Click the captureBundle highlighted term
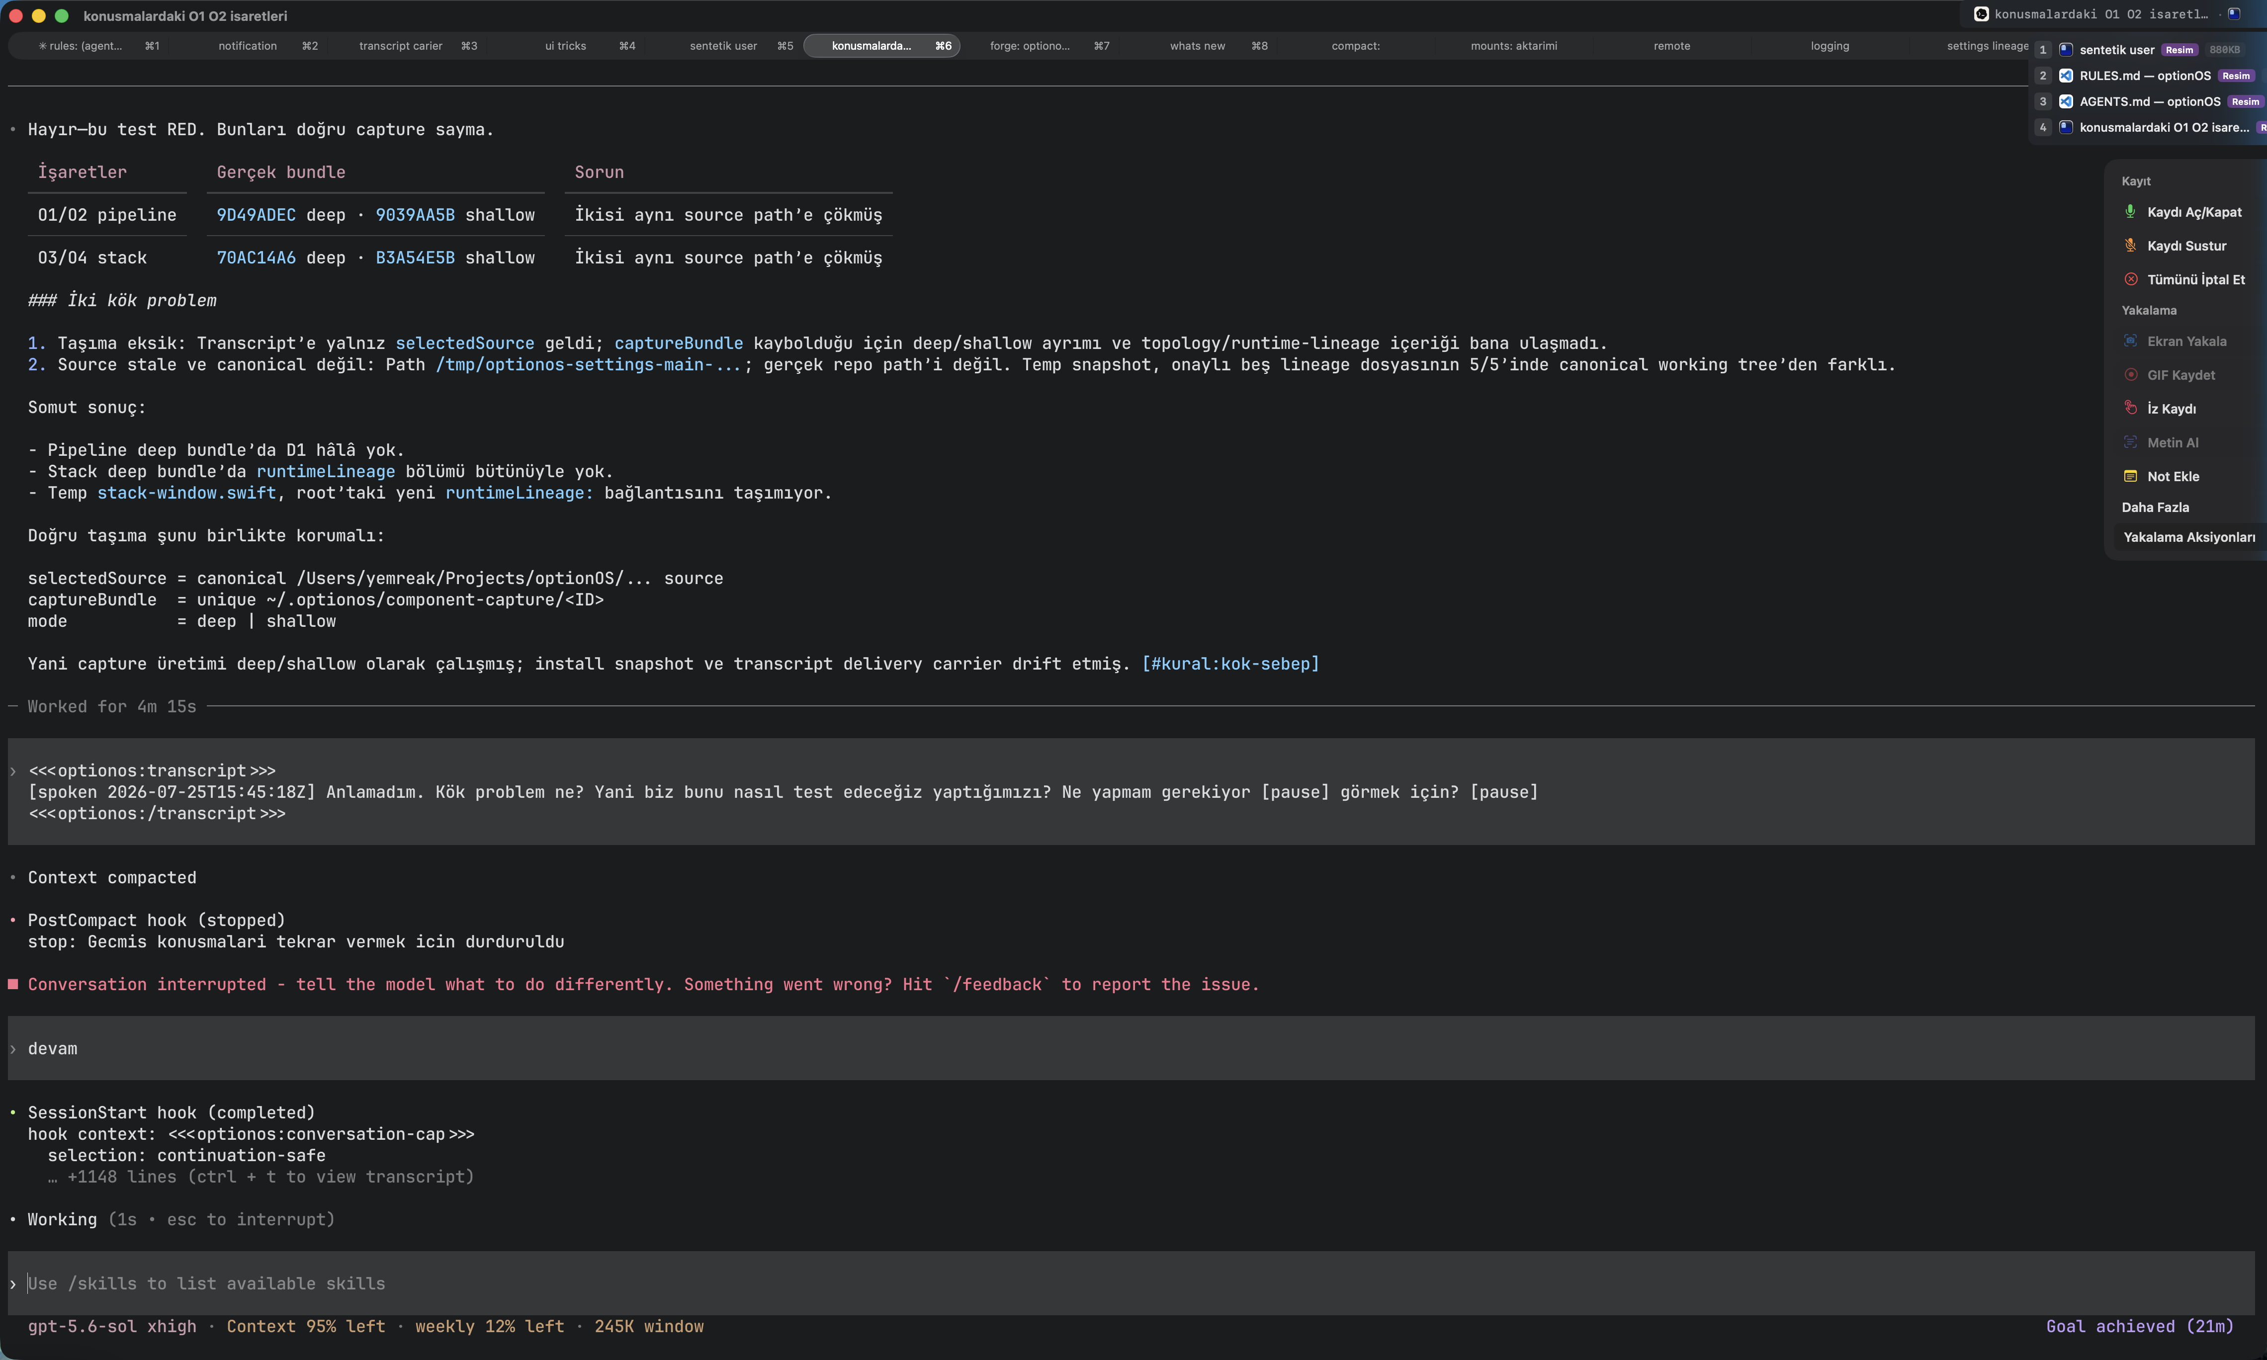 [x=678, y=343]
